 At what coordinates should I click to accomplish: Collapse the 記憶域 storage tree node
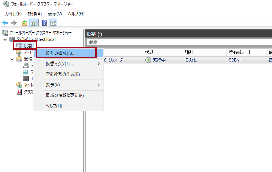coord(12,59)
